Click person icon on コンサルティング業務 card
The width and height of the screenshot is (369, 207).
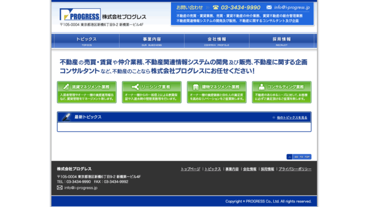point(261,87)
